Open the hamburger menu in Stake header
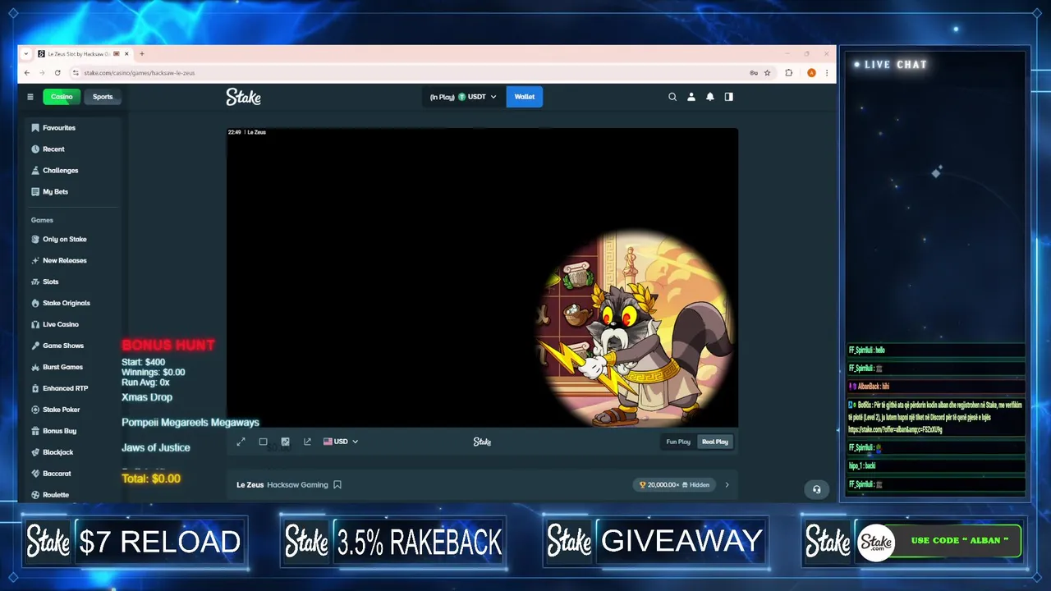This screenshot has width=1051, height=591. [30, 97]
